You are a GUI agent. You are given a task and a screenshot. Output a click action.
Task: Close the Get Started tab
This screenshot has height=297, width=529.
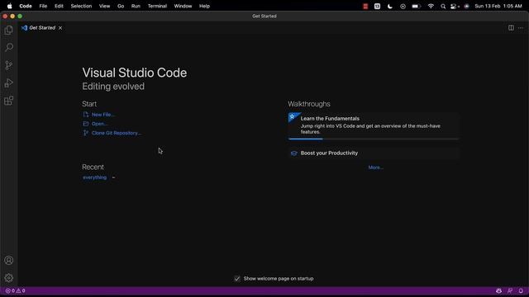pos(60,28)
